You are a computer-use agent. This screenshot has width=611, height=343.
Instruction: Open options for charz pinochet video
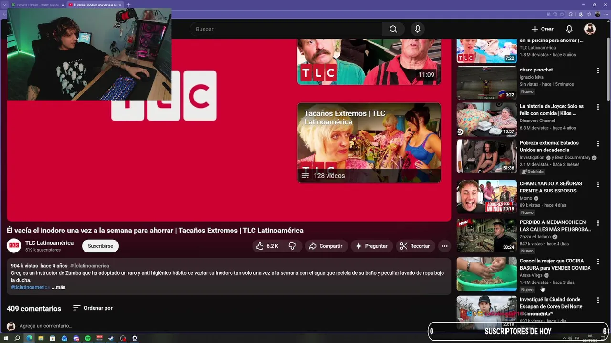click(x=598, y=71)
